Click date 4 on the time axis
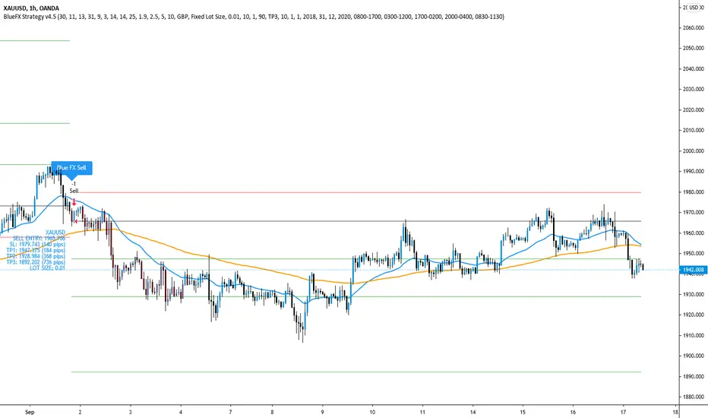This screenshot has height=418, width=708. click(x=181, y=412)
